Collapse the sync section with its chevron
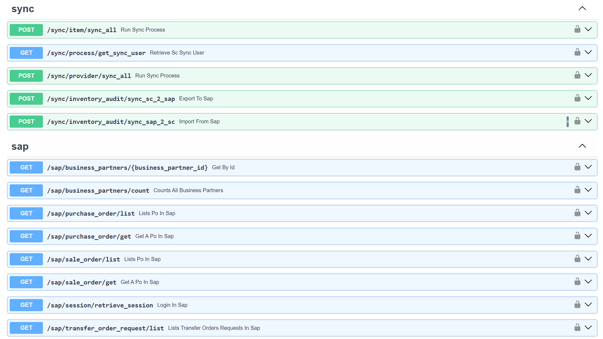 (x=582, y=8)
